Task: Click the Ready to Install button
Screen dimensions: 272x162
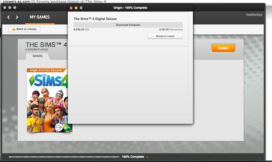Action: tap(165, 36)
